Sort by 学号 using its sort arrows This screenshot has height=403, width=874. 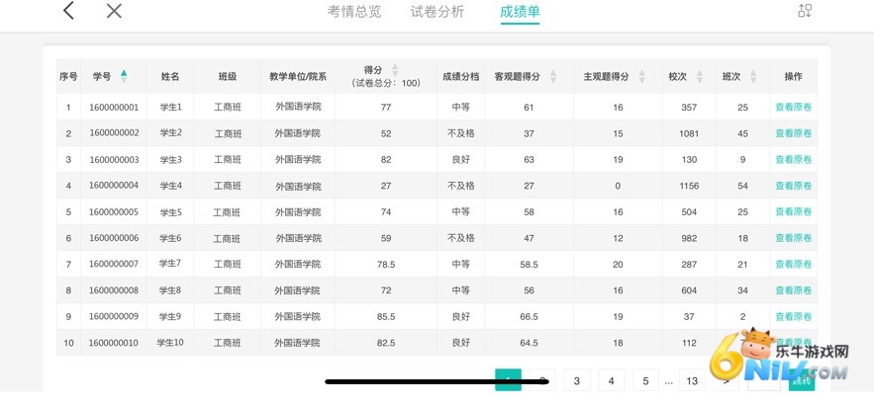coord(124,76)
